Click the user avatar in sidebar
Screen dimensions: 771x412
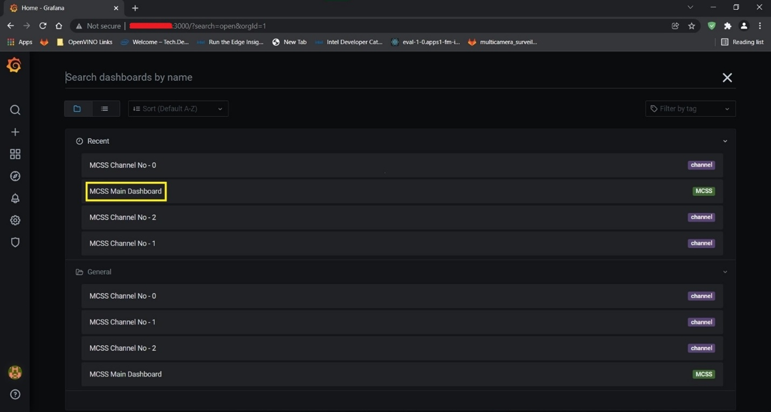click(15, 372)
